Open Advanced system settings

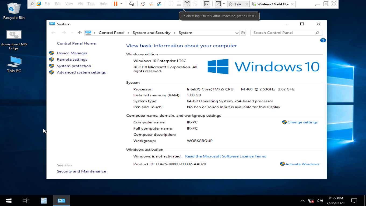pos(81,72)
